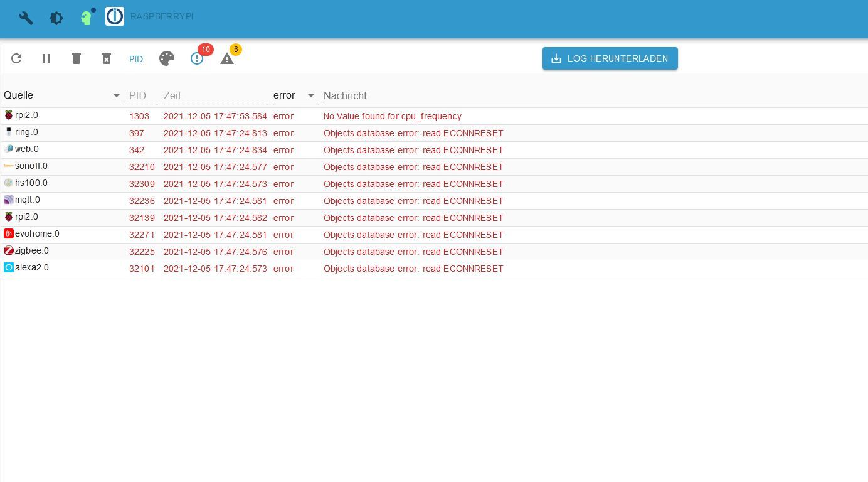The width and height of the screenshot is (868, 482).
Task: Click the alexa2.0 adapter icon
Action: 9,268
